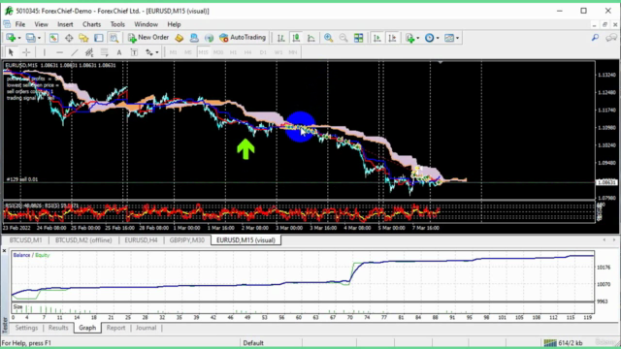This screenshot has height=349, width=621.
Task: Open the Indicators list icon
Action: coord(409,38)
